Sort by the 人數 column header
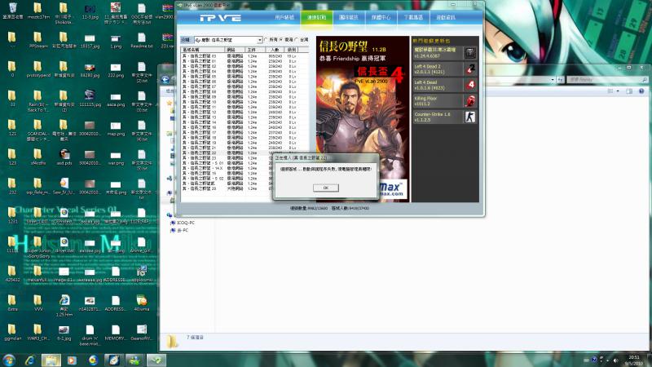The height and width of the screenshot is (367, 652). tap(275, 49)
